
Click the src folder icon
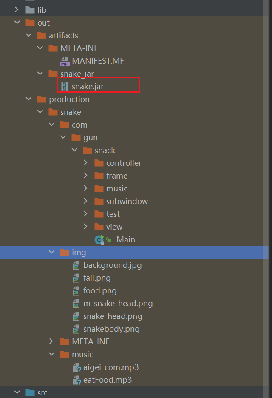coord(30,393)
